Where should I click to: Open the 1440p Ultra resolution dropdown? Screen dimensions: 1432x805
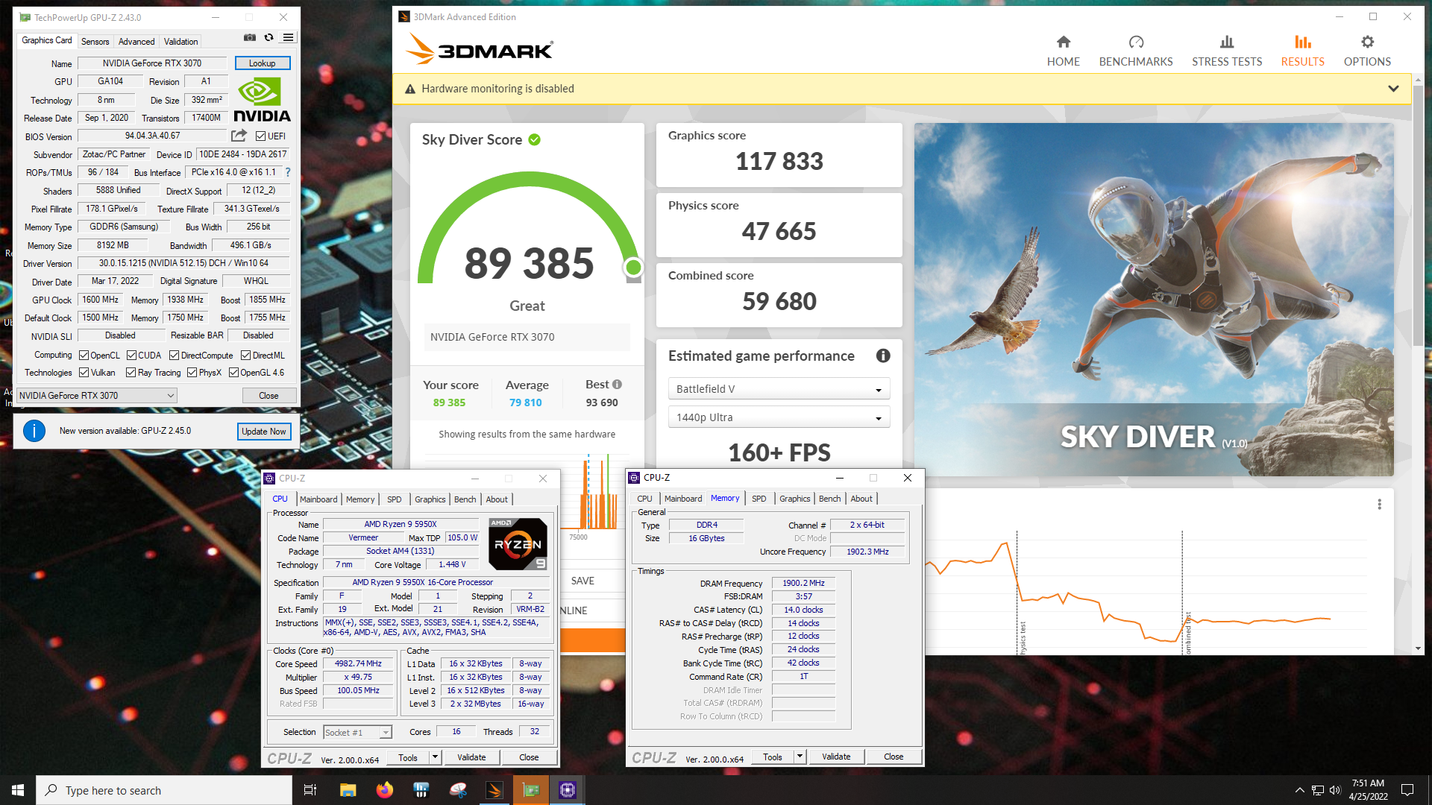click(779, 417)
